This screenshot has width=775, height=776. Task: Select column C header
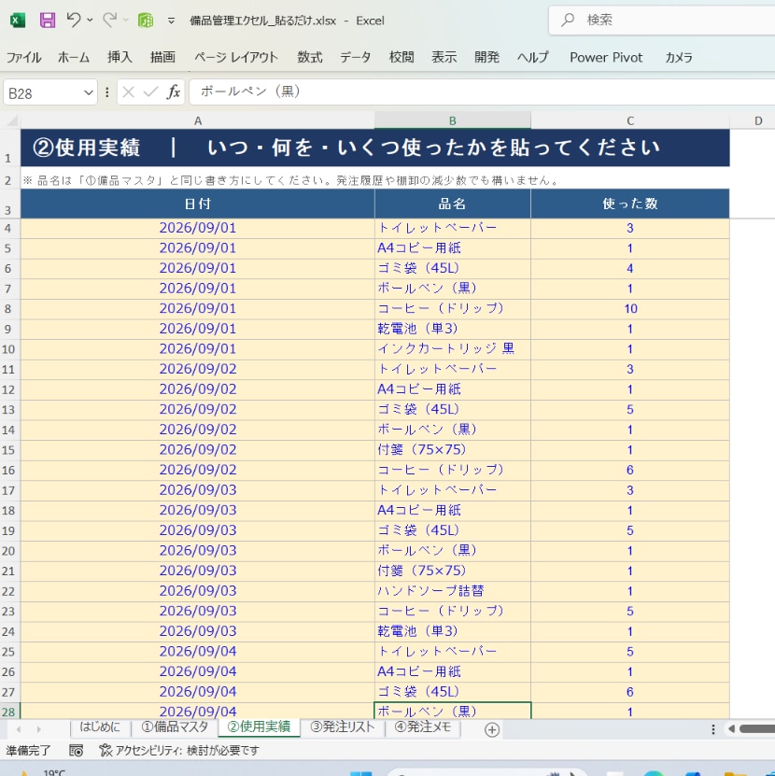630,120
